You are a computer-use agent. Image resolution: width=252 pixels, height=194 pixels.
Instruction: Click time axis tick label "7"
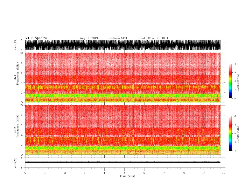click(x=164, y=173)
